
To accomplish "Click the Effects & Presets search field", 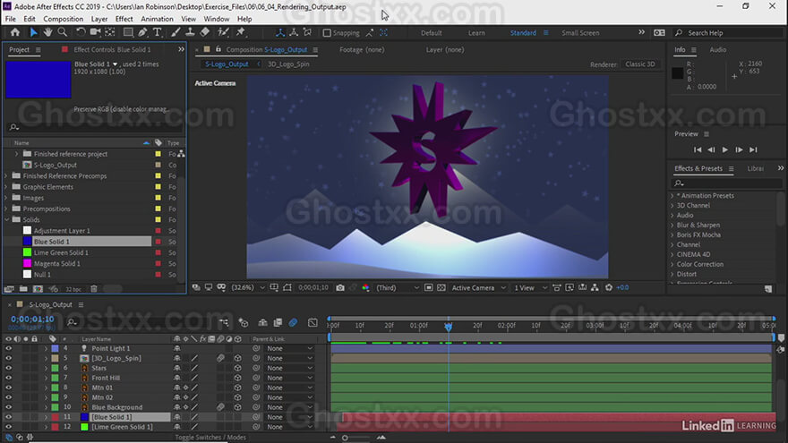I will (x=726, y=183).
